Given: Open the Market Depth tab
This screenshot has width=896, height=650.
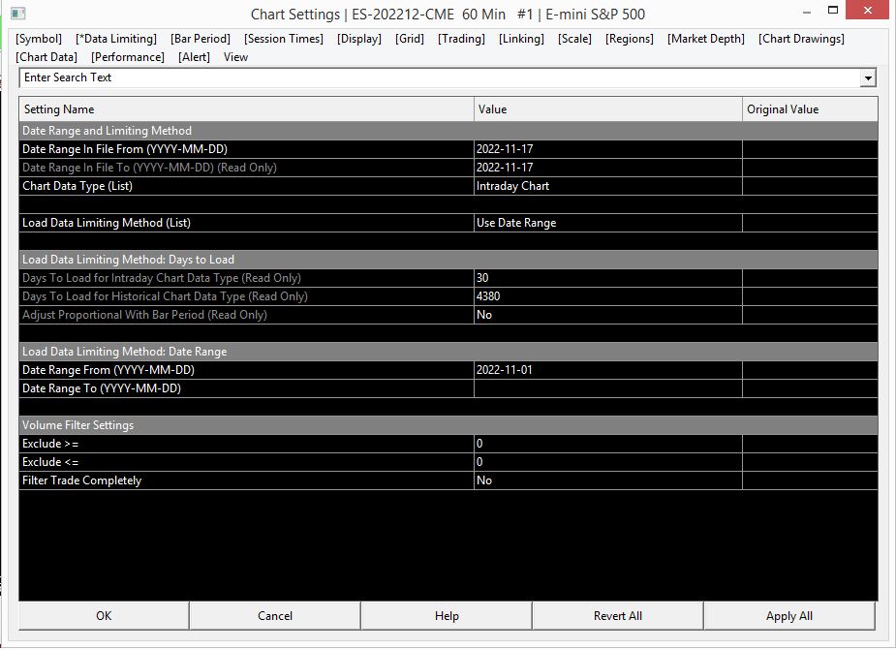Looking at the screenshot, I should [706, 39].
